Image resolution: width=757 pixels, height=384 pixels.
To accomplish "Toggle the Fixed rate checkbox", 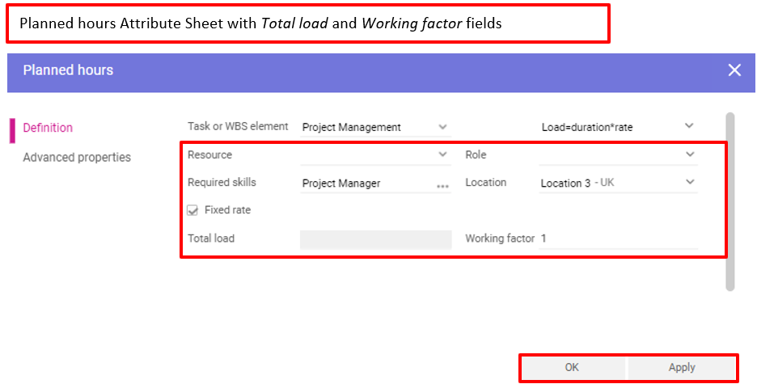I will [x=192, y=210].
